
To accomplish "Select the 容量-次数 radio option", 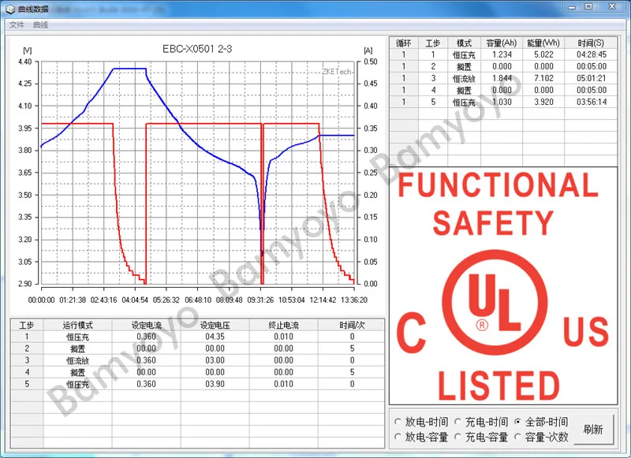I will (541, 437).
